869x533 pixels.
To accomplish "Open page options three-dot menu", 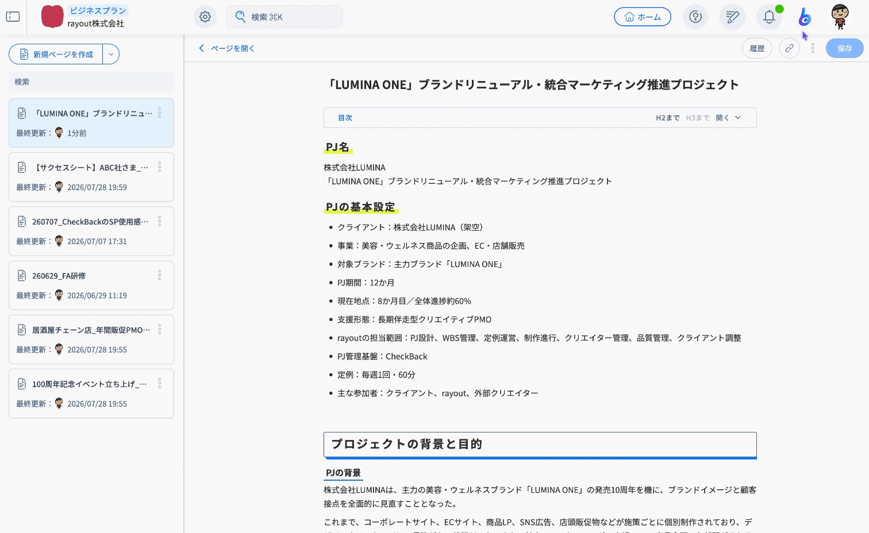I will click(813, 49).
